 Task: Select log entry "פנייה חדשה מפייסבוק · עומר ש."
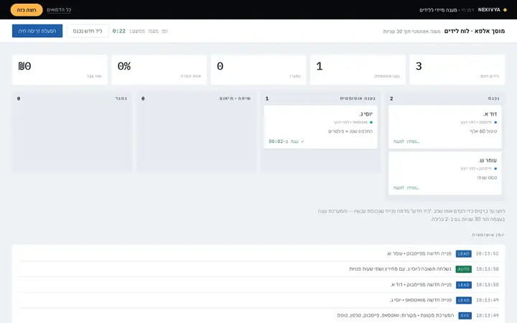point(419,253)
